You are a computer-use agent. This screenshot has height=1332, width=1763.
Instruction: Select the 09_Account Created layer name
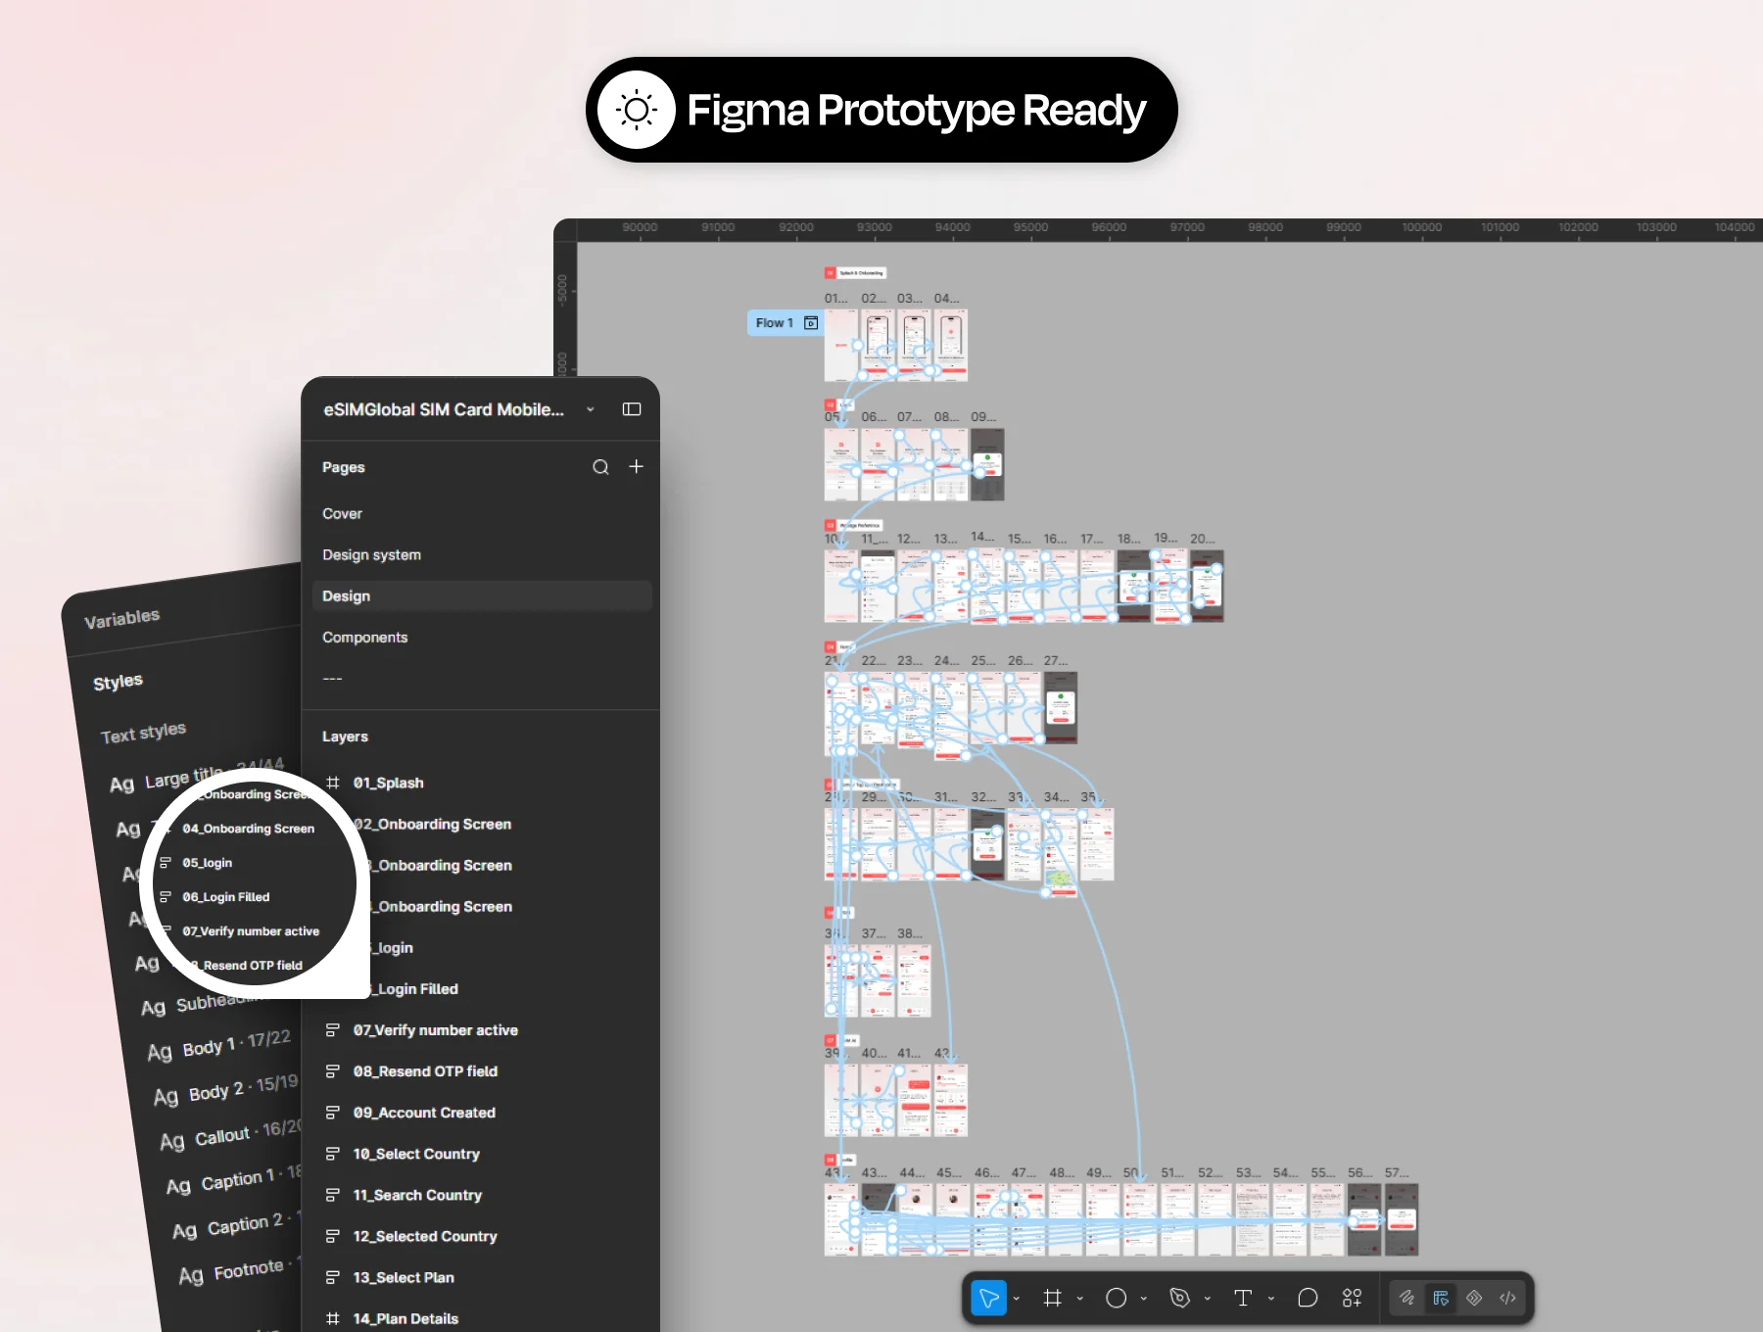[x=424, y=1113]
